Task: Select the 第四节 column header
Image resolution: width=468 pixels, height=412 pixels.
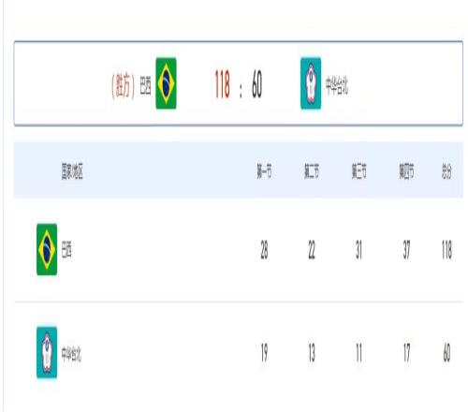Action: [x=406, y=171]
